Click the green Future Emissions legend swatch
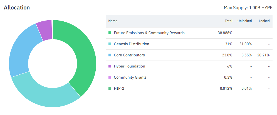 [110, 33]
